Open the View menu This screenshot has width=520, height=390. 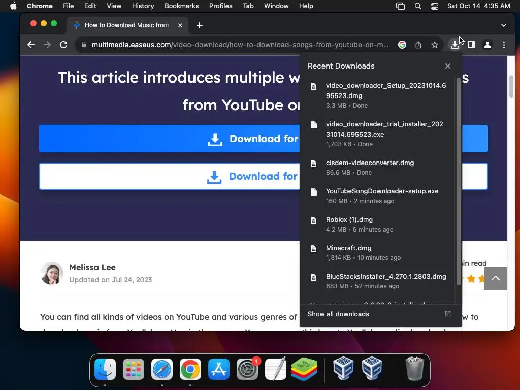[x=114, y=6]
